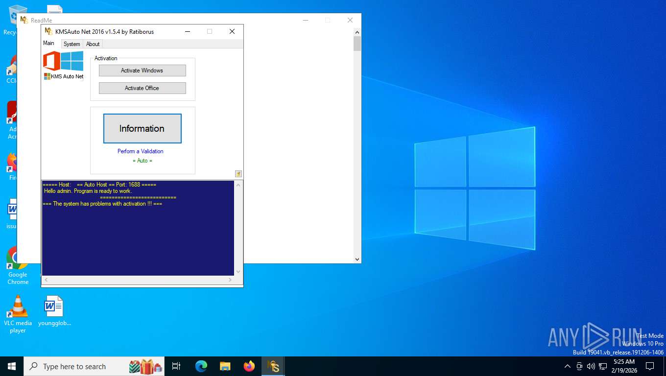The height and width of the screenshot is (376, 666).
Task: Click the ReadMe window title icon
Action: click(24, 20)
